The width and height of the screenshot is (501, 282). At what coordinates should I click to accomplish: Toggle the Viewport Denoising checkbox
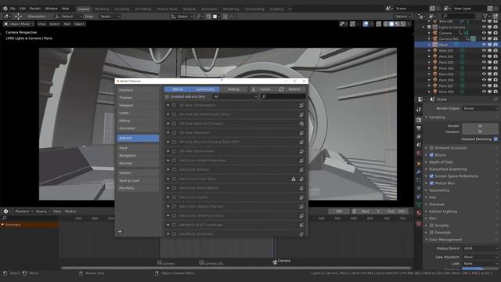pos(496,139)
